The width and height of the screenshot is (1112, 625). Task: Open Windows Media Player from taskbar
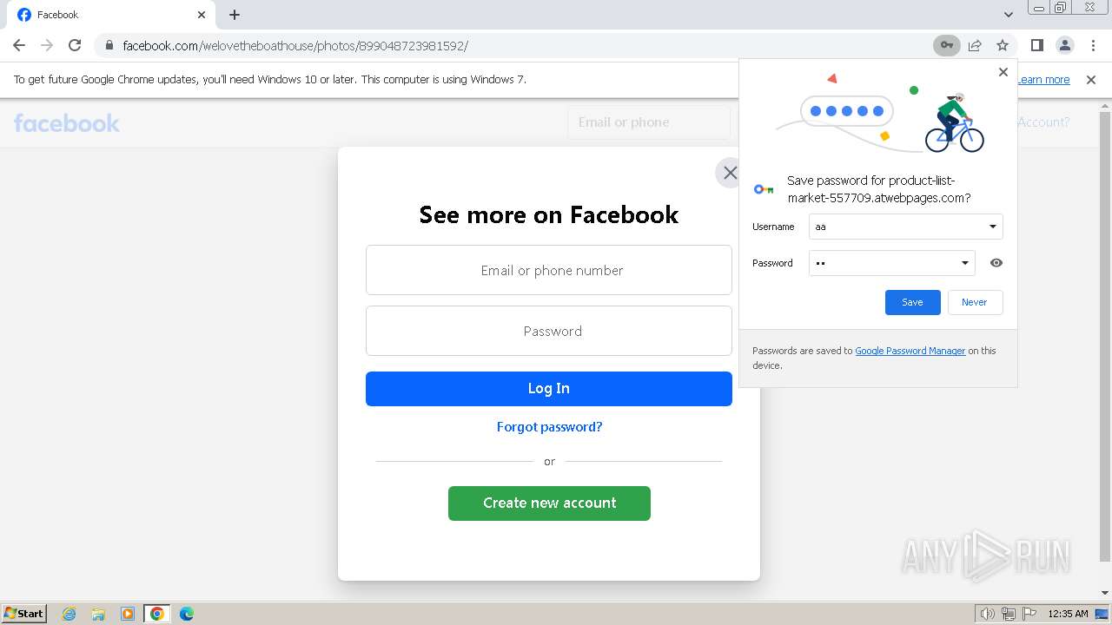pyautogui.click(x=128, y=614)
